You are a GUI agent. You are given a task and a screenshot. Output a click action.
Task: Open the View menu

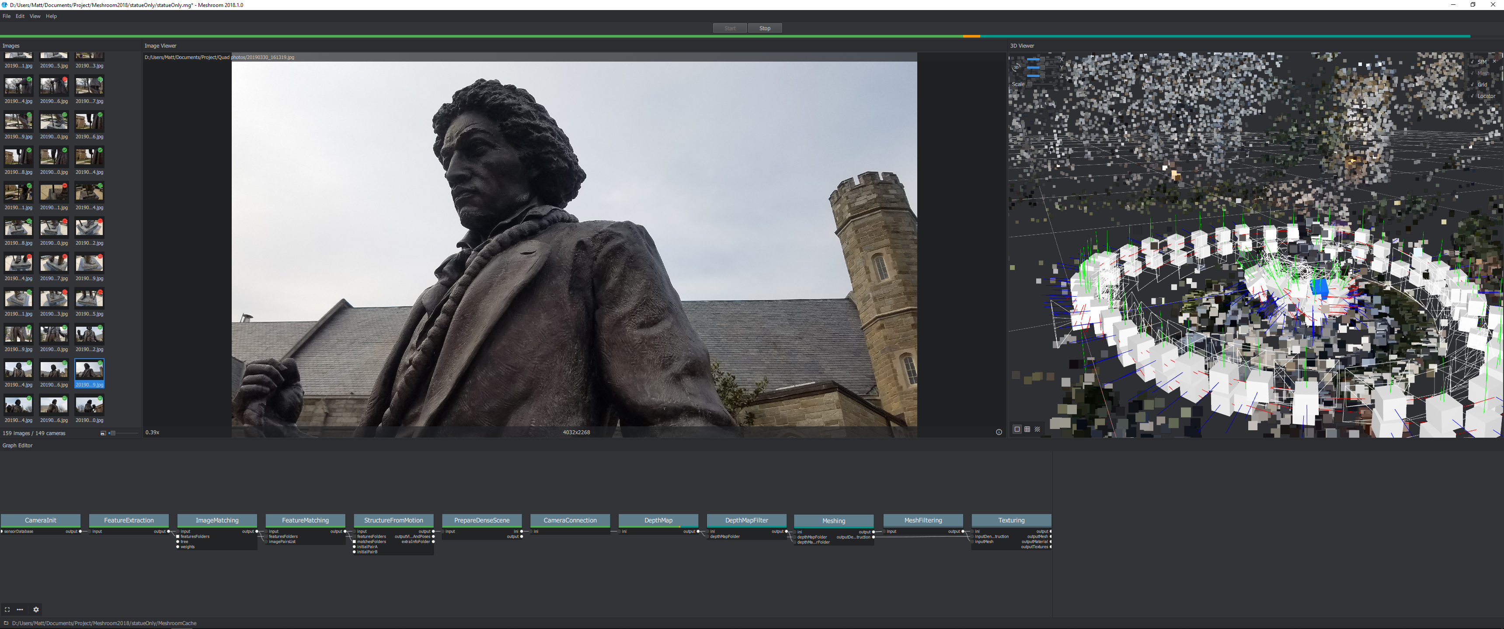point(35,16)
